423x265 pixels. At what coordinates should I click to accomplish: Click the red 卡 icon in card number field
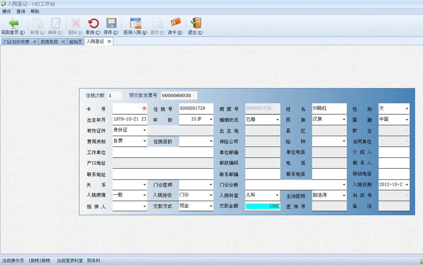[x=144, y=108]
